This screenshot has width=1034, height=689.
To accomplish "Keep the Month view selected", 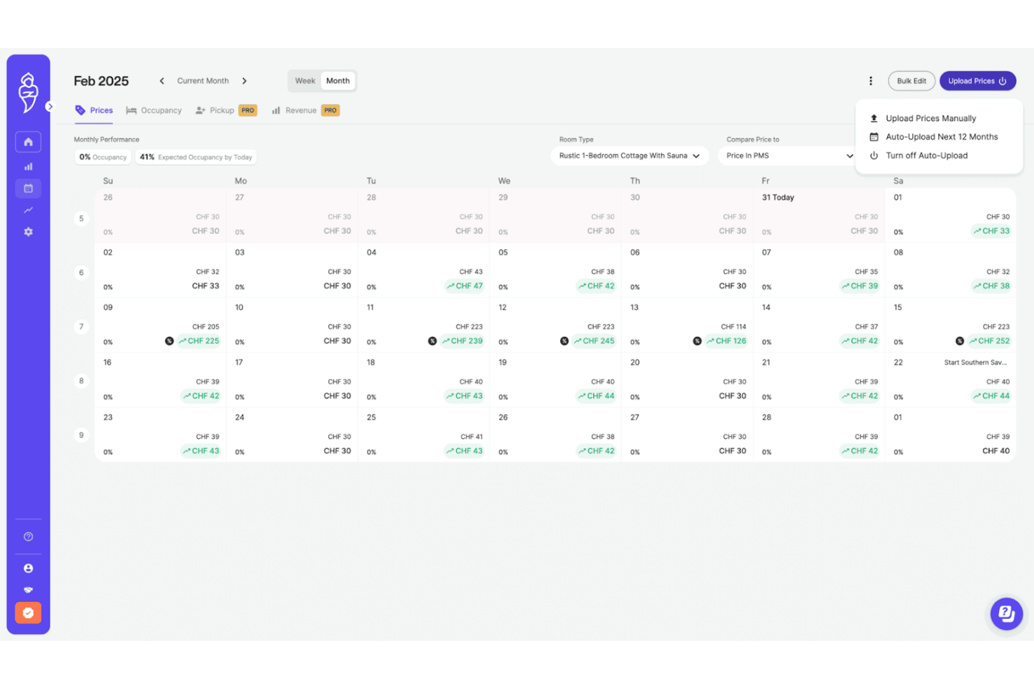I will [338, 80].
